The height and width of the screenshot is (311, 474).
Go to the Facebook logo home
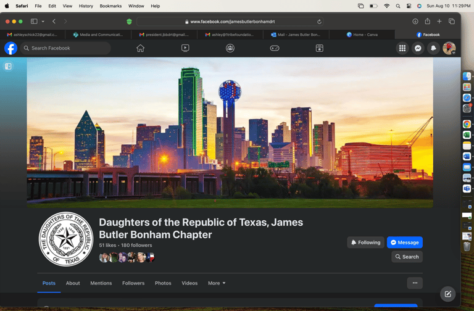click(10, 48)
